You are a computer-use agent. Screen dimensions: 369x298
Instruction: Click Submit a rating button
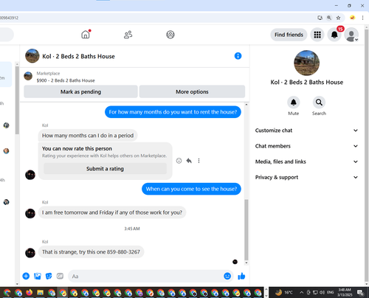click(105, 169)
